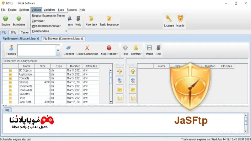The width and height of the screenshot is (251, 141).
Task: Open the Help menu in menu bar
Action: point(82,10)
